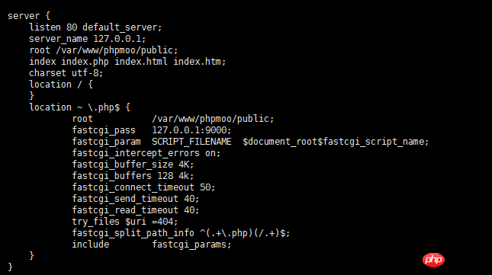Click the $document_root$fastcgi_script_name value
The height and width of the screenshot is (275, 492).
tap(336, 142)
